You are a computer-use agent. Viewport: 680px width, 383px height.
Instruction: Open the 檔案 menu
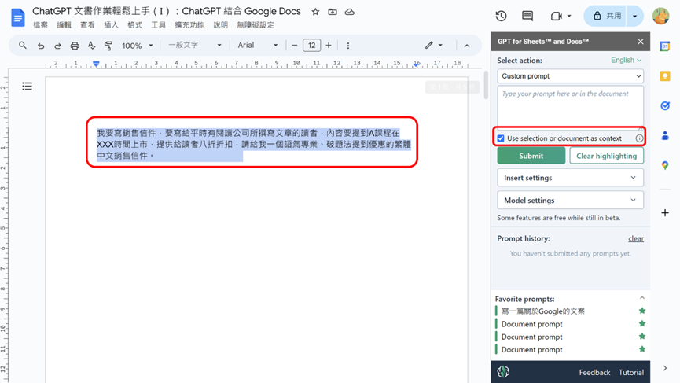click(40, 25)
